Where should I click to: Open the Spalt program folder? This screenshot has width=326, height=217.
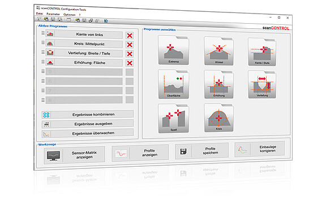point(173,118)
